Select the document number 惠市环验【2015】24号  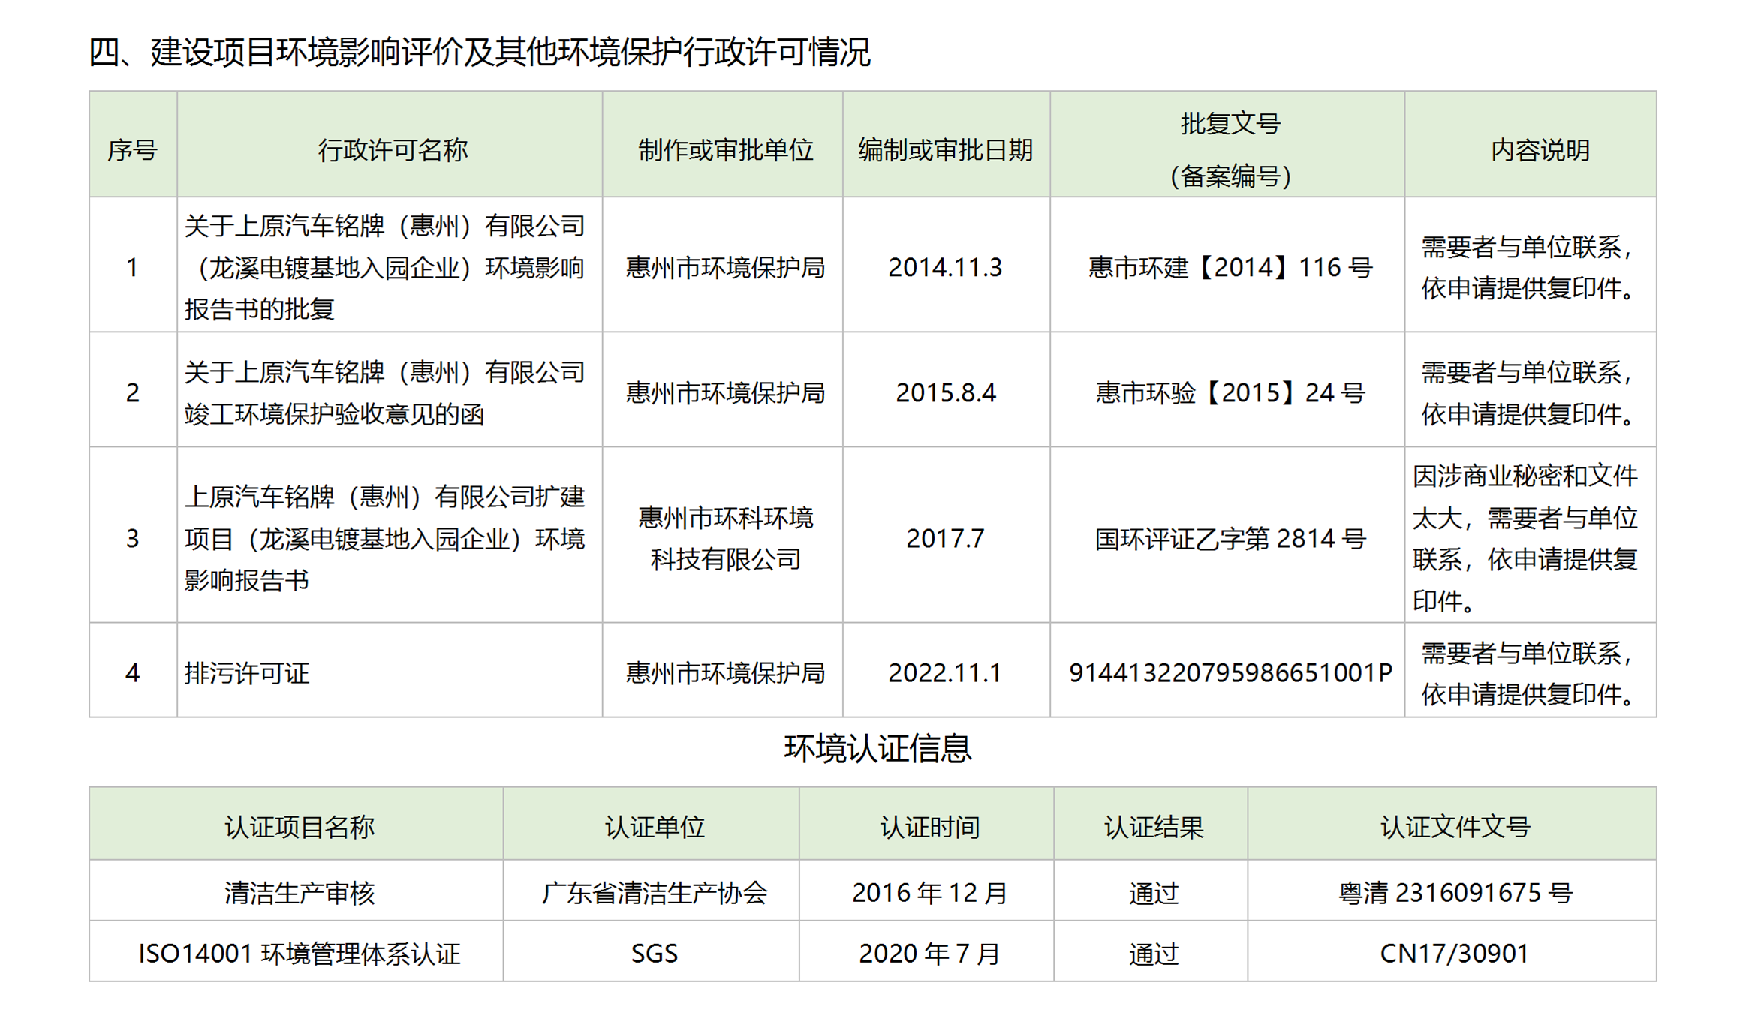[x=1230, y=392]
